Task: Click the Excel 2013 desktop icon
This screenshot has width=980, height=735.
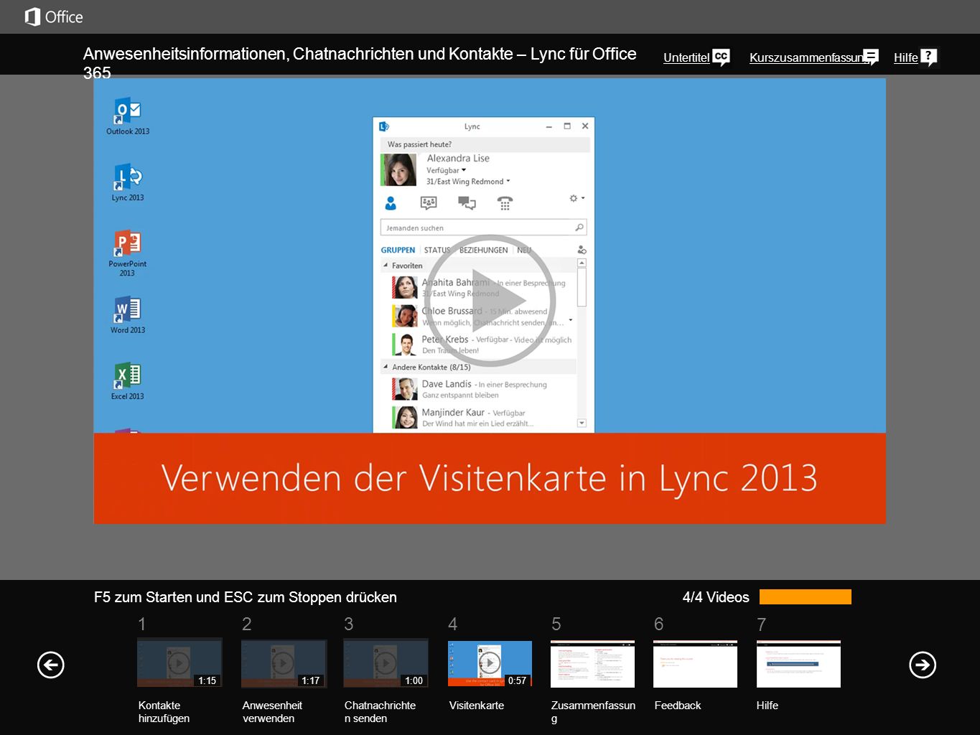Action: [x=128, y=381]
